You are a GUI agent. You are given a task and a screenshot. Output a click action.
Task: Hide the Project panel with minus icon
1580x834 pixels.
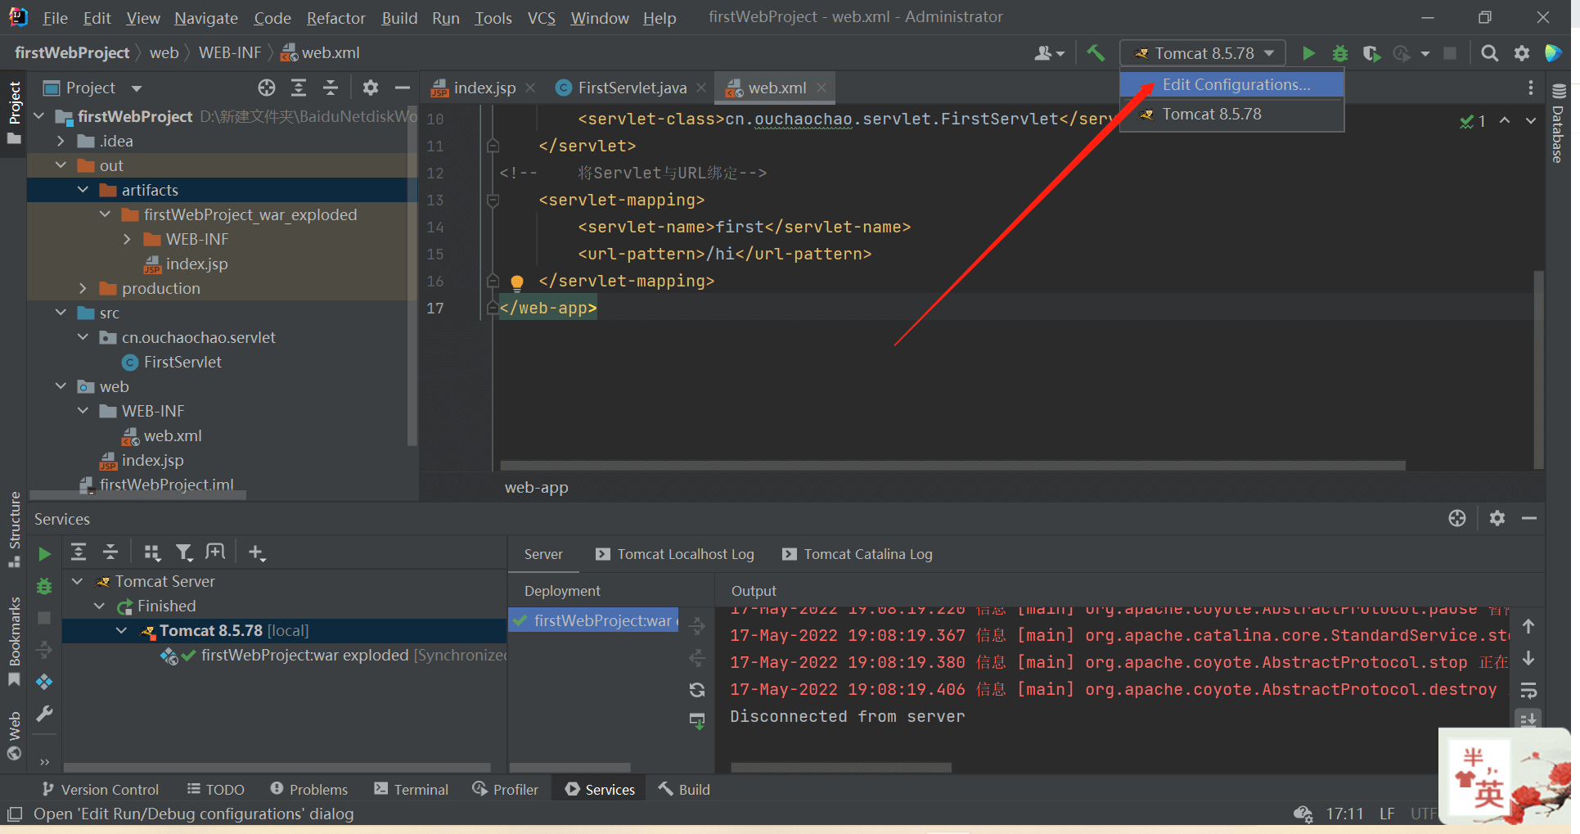402,88
